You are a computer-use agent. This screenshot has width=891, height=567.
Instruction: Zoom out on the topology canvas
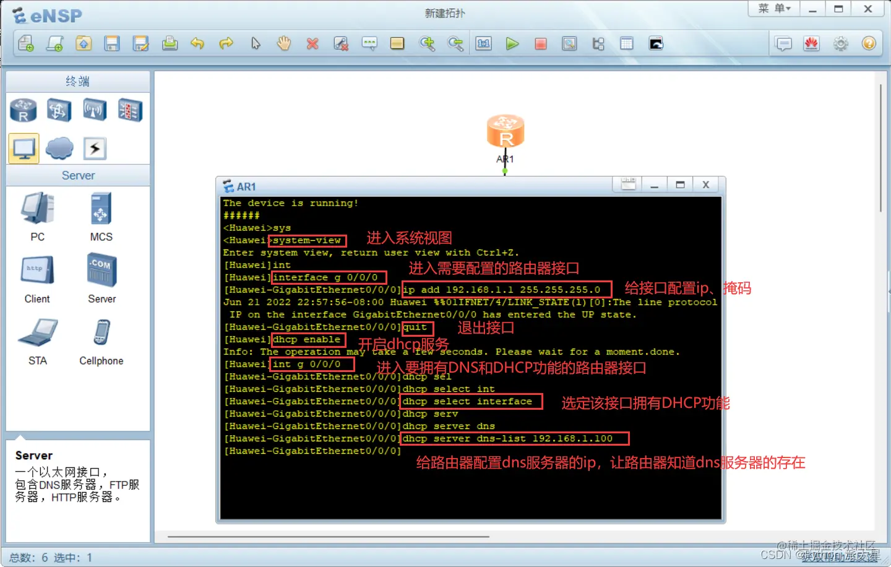455,43
